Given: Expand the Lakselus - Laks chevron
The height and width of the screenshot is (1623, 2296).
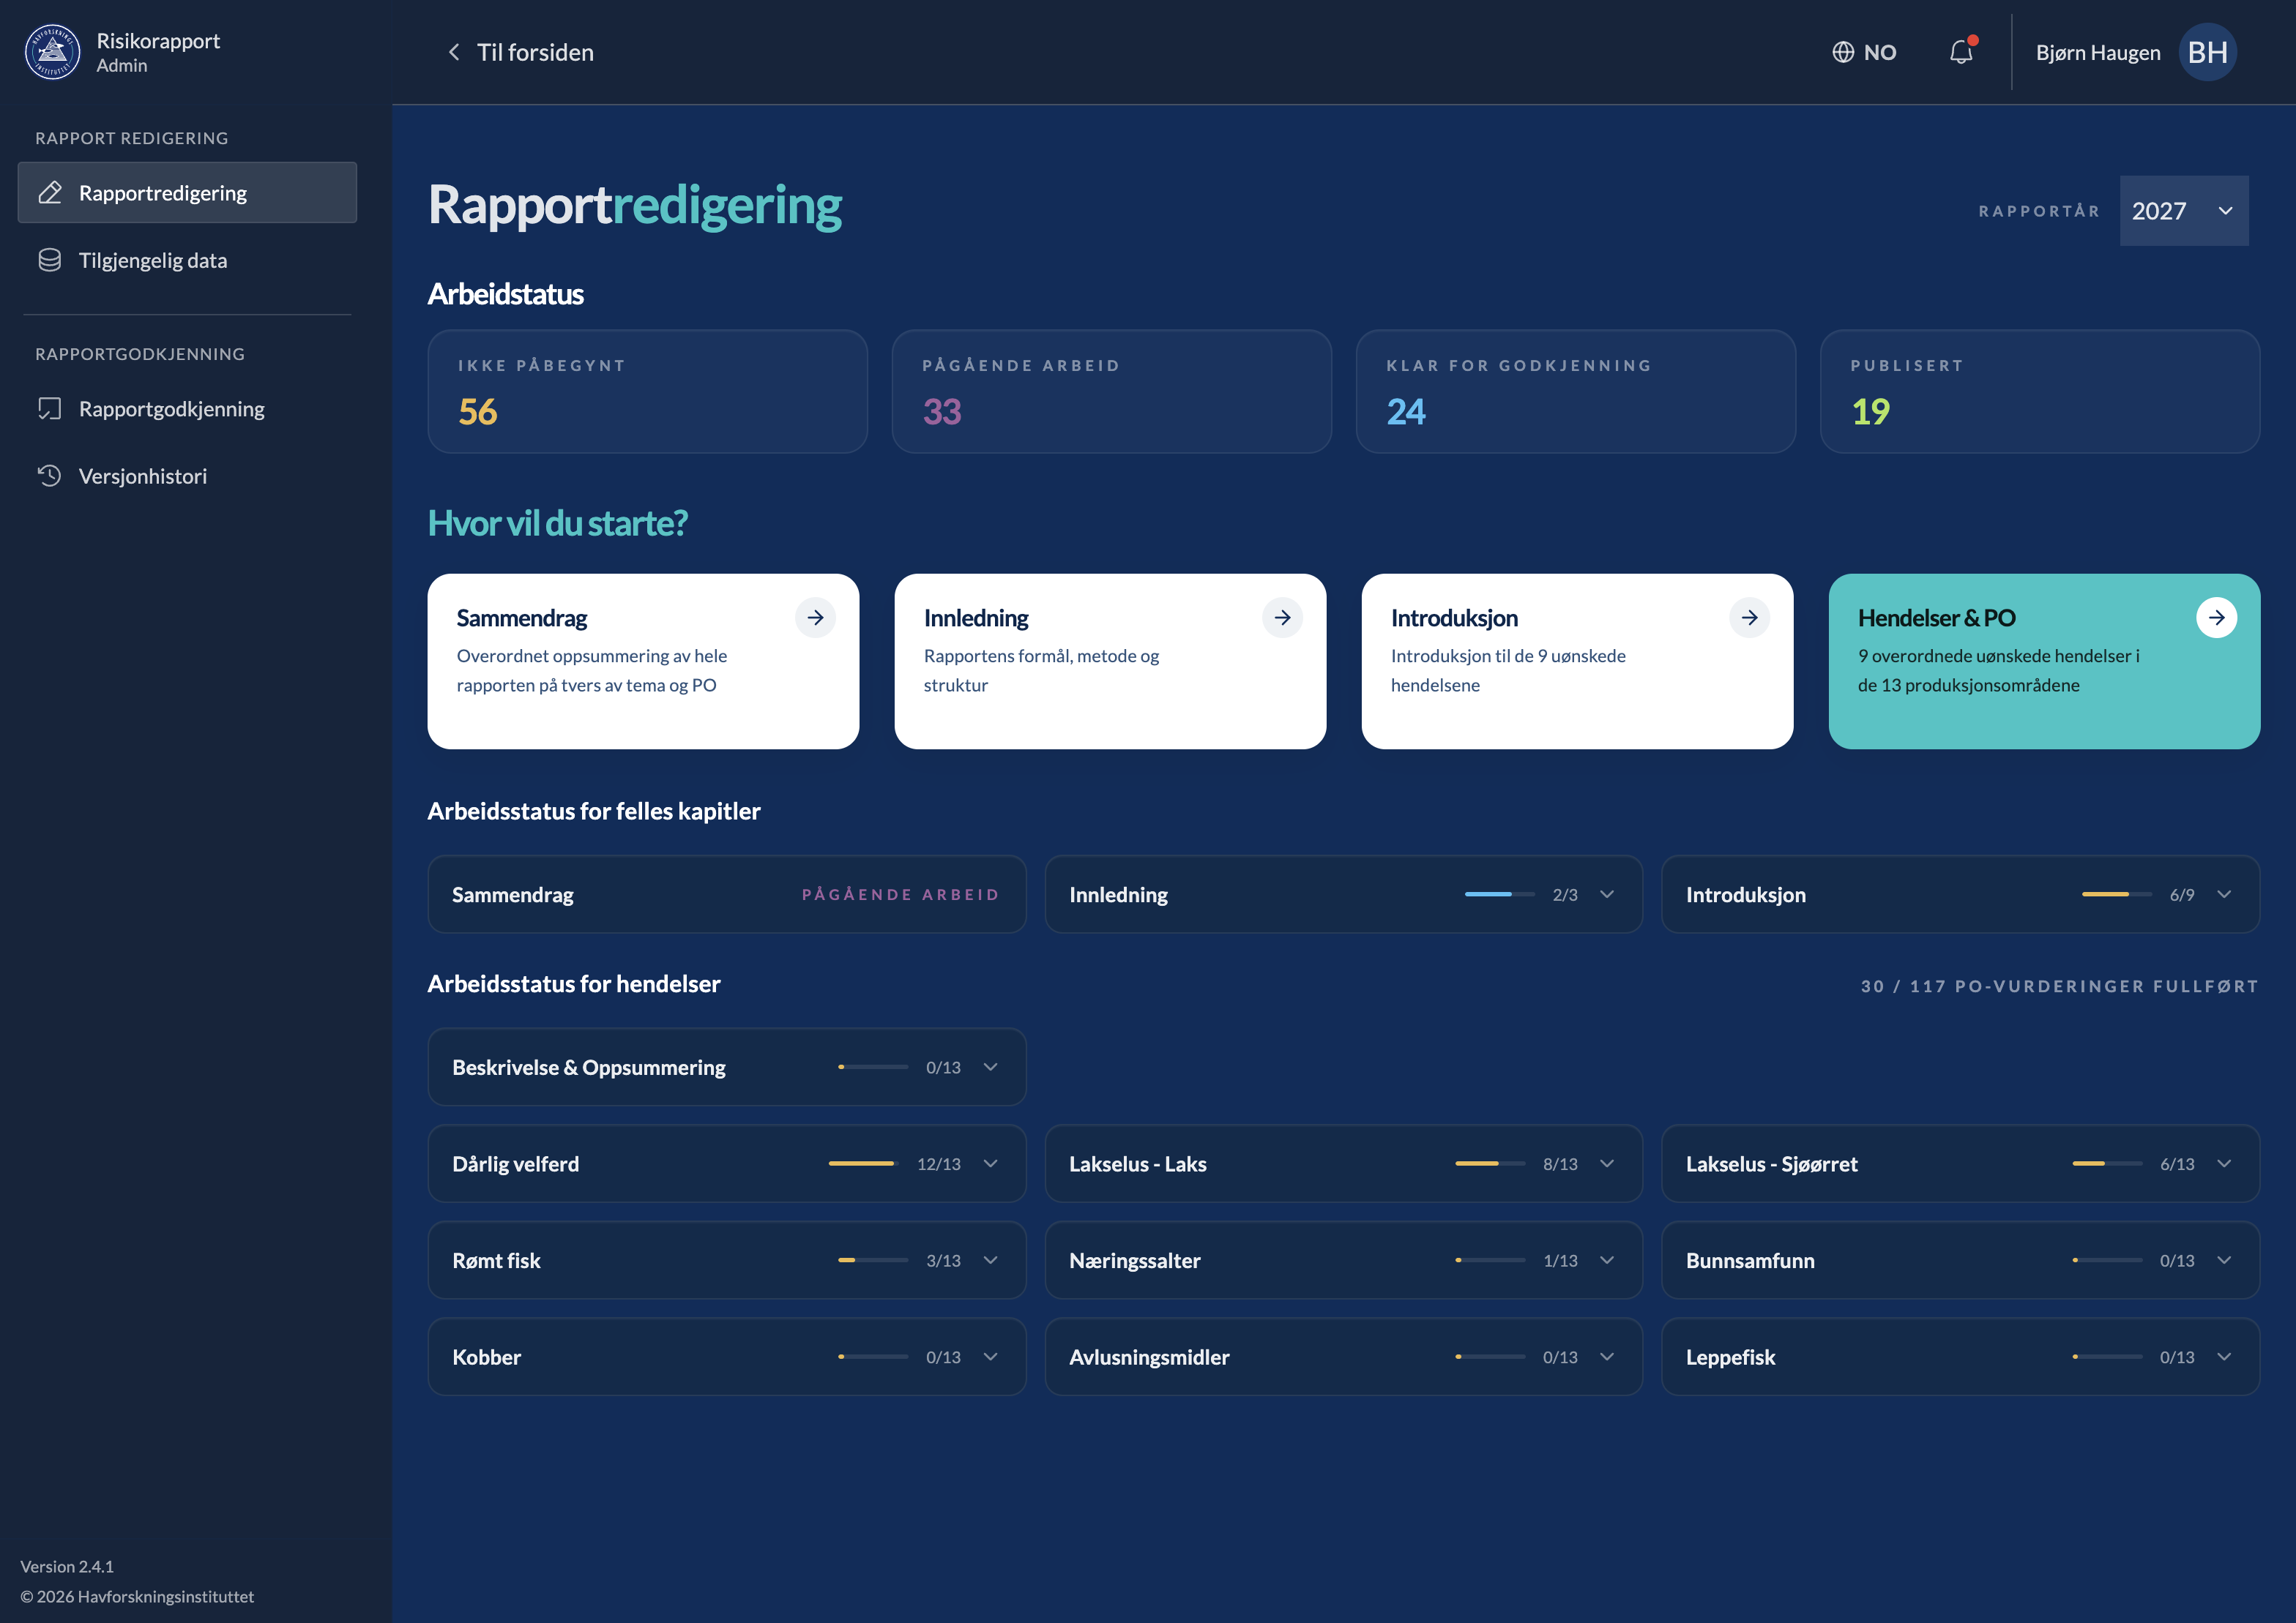Looking at the screenshot, I should (x=1607, y=1163).
